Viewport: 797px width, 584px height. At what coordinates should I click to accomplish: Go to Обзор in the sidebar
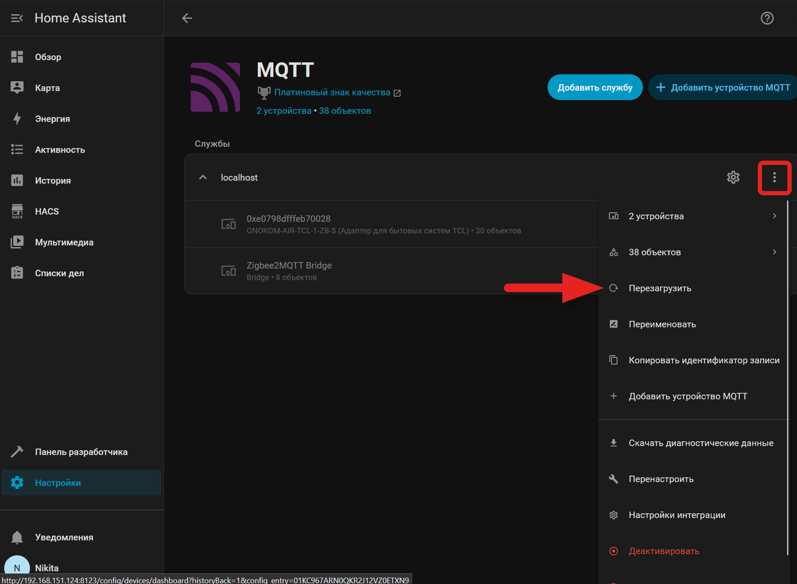point(82,57)
